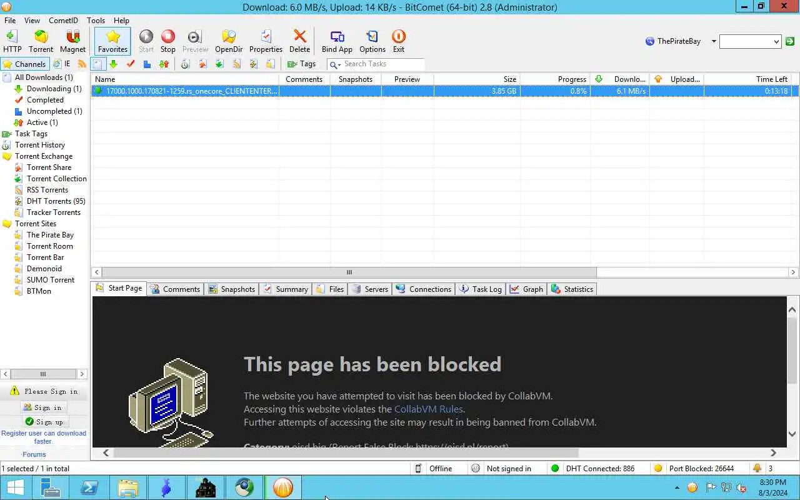Open the Tags button
The width and height of the screenshot is (800, 500).
(x=301, y=64)
